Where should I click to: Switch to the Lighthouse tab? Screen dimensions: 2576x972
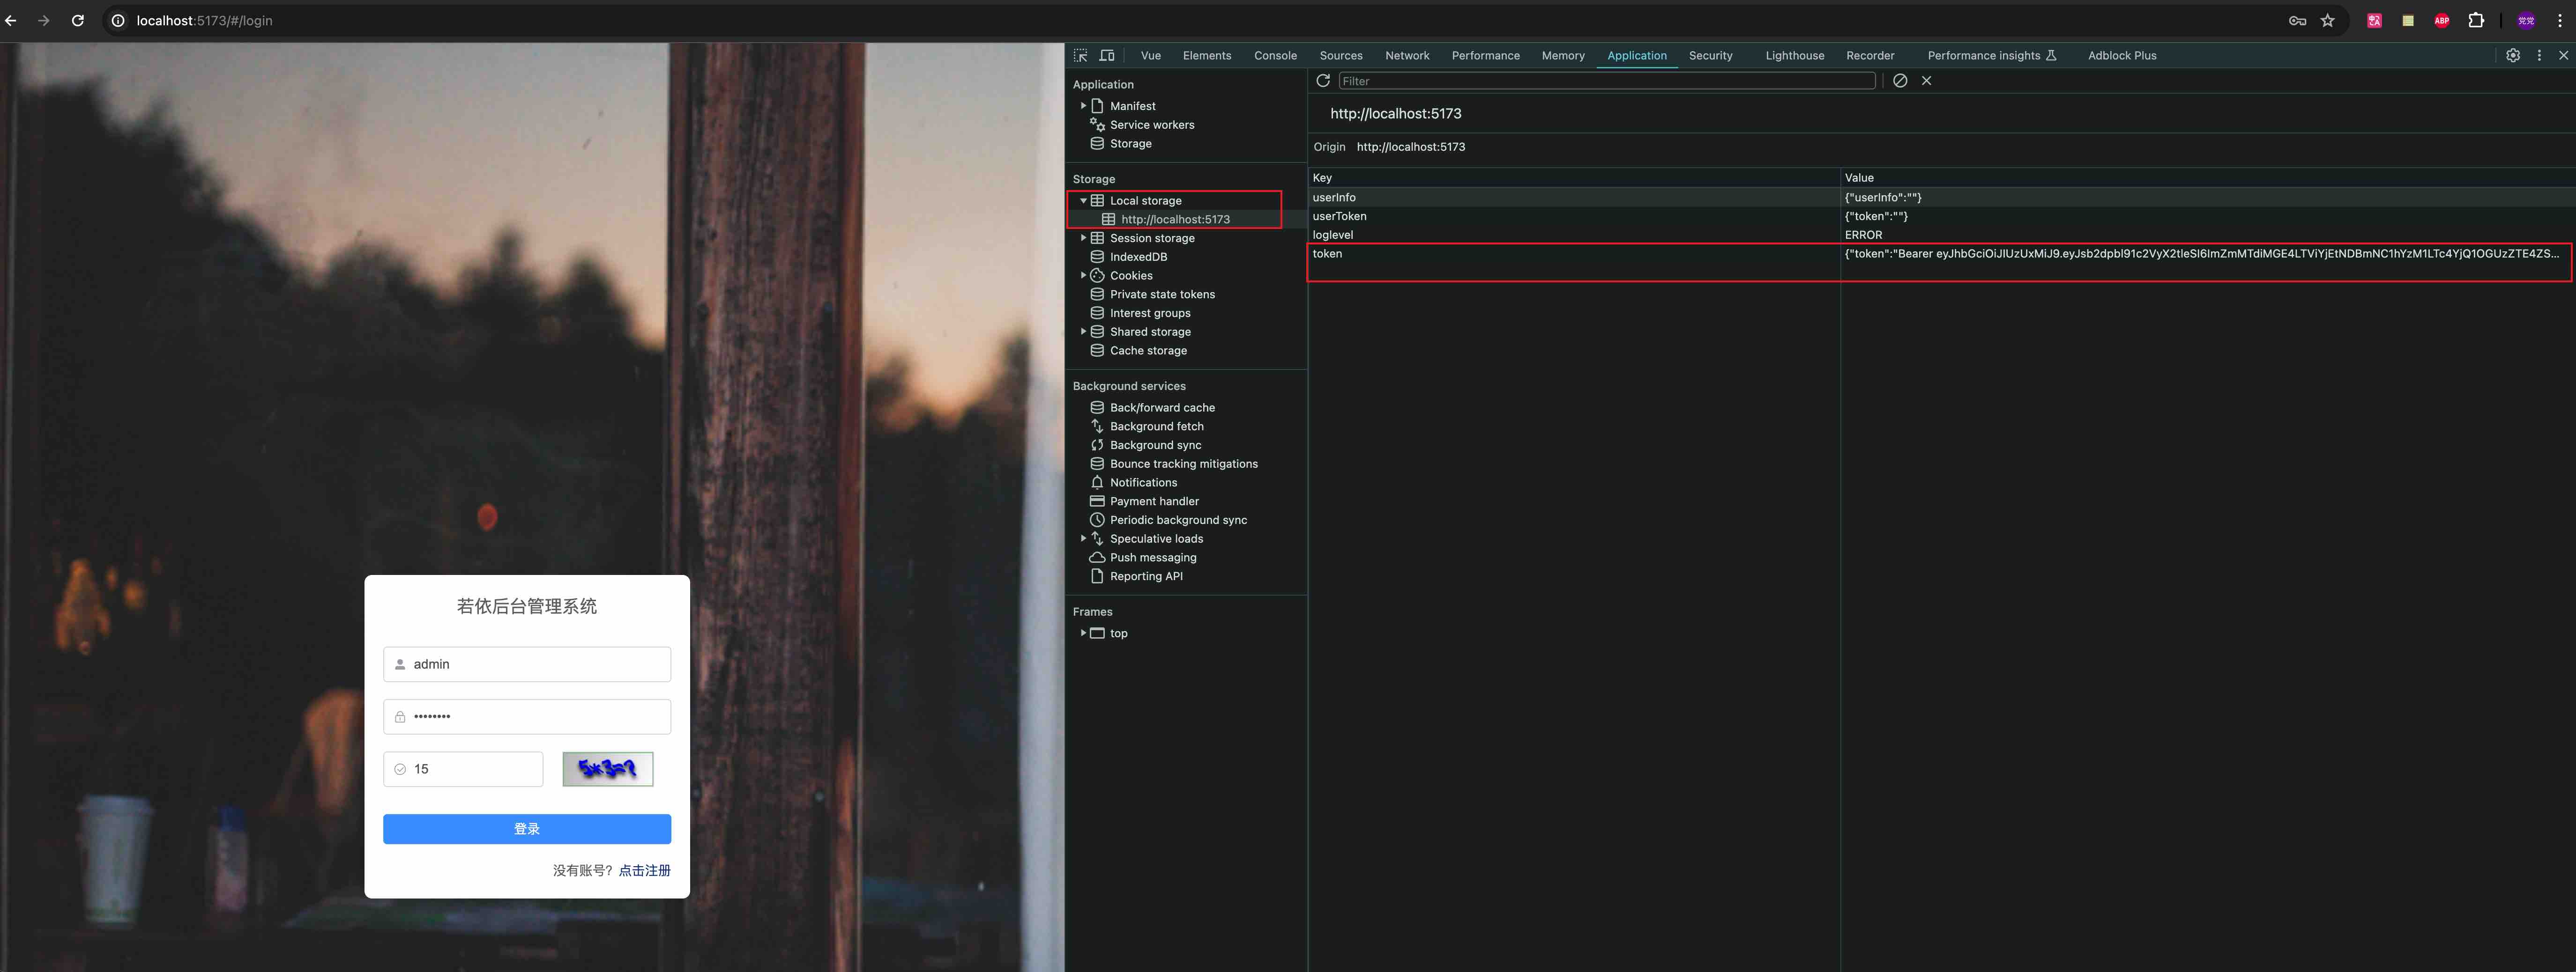coord(1795,56)
